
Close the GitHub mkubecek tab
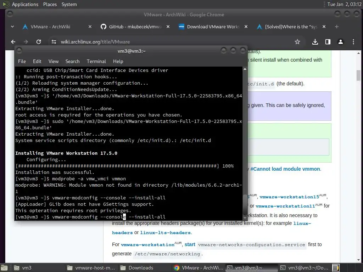[168, 27]
